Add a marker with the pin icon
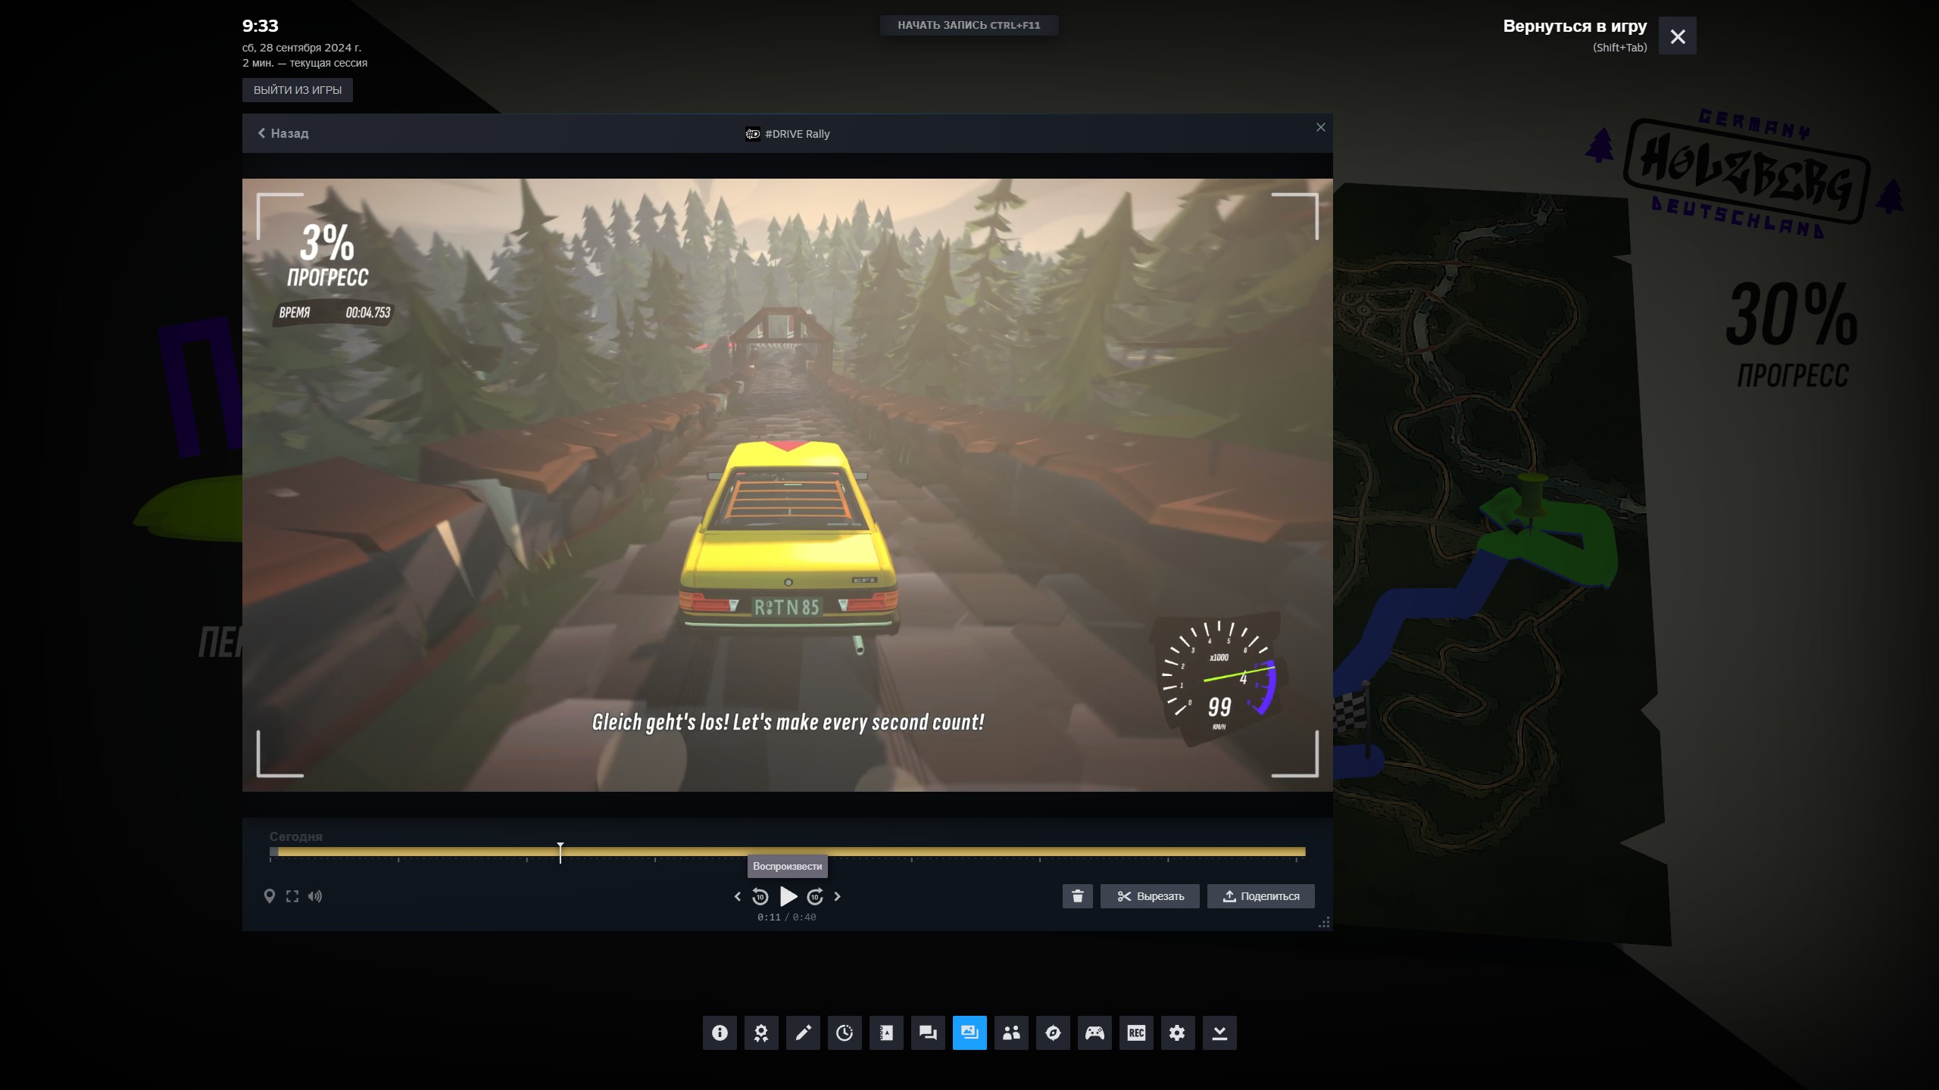Screen dimensions: 1939x1090 coord(269,896)
